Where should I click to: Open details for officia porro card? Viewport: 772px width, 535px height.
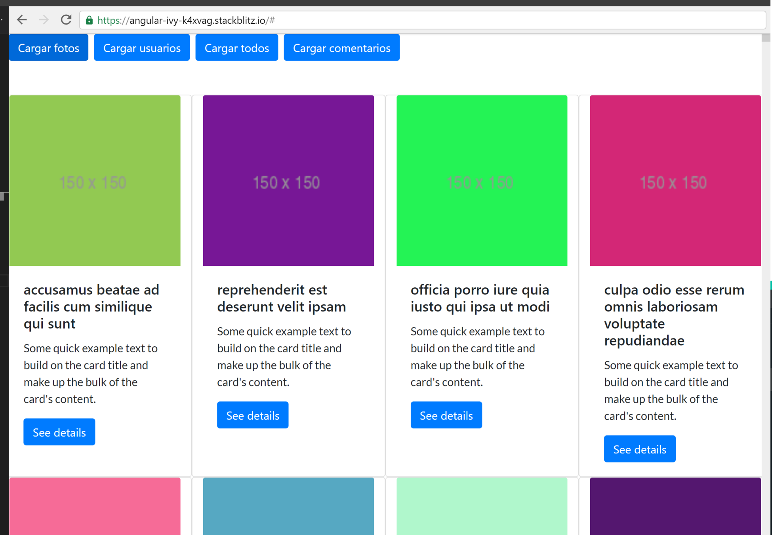[x=446, y=415]
